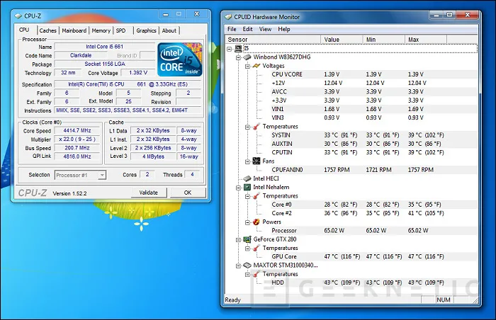Switch to the Mainboard tab
Viewport: 496px width, 320px height.
[x=74, y=30]
